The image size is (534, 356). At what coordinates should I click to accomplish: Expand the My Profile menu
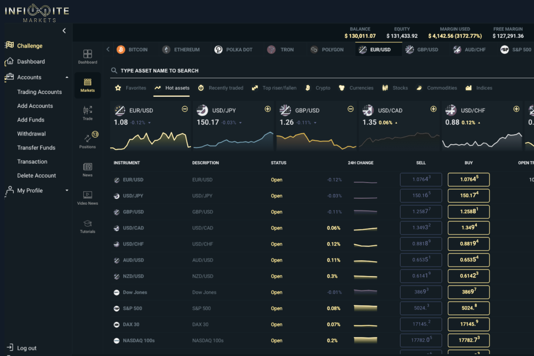67,190
